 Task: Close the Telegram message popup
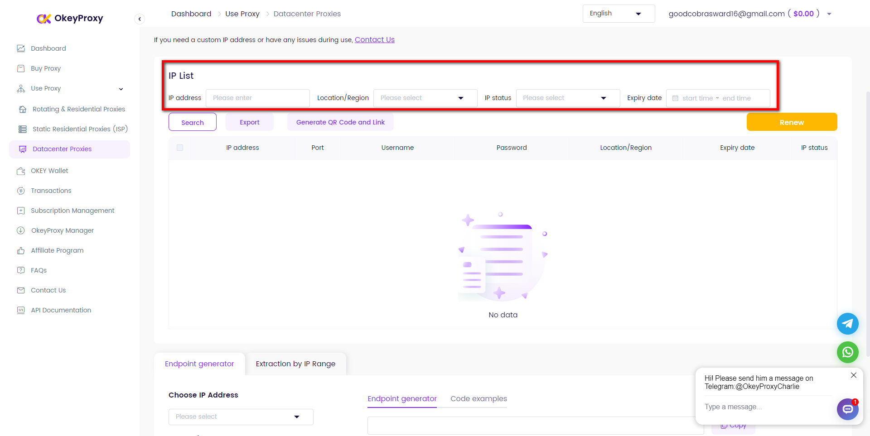853,375
